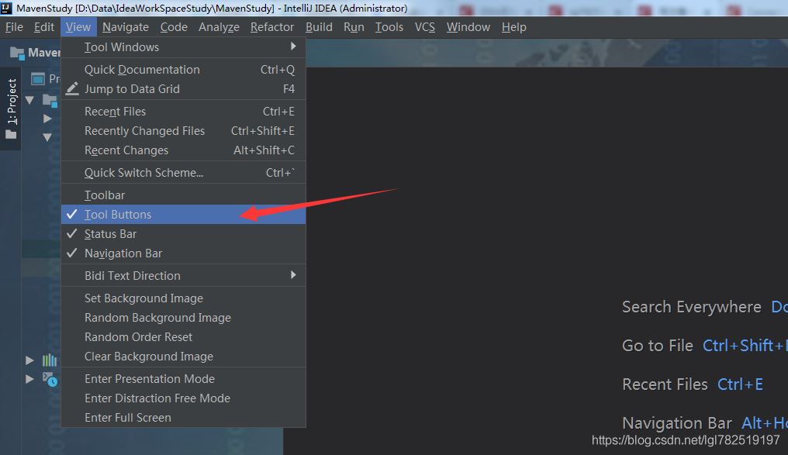Open the Code menu
788x455 pixels.
[x=174, y=27]
